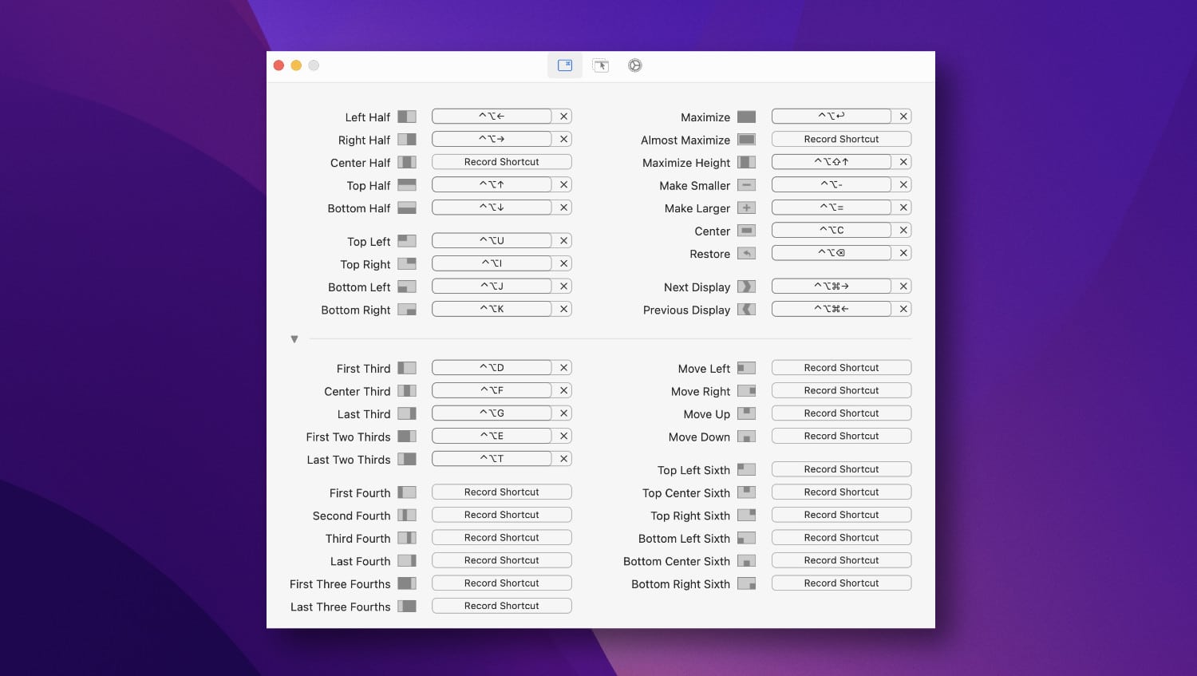Collapse the extra shortcuts disclosure triangle
1197x676 pixels.
coord(294,339)
